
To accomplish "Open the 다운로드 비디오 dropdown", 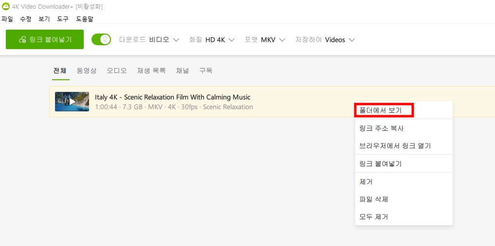I will point(149,40).
